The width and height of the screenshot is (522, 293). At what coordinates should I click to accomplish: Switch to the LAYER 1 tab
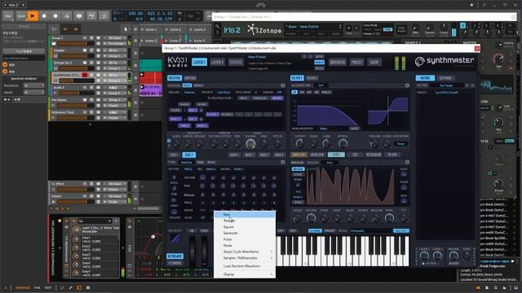pyautogui.click(x=199, y=62)
